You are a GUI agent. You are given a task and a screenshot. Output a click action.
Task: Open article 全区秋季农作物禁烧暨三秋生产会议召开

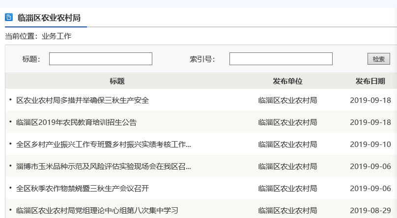click(83, 189)
